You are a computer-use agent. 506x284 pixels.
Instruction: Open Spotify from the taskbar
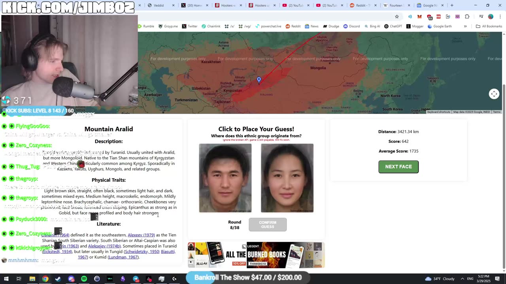tap(84, 279)
